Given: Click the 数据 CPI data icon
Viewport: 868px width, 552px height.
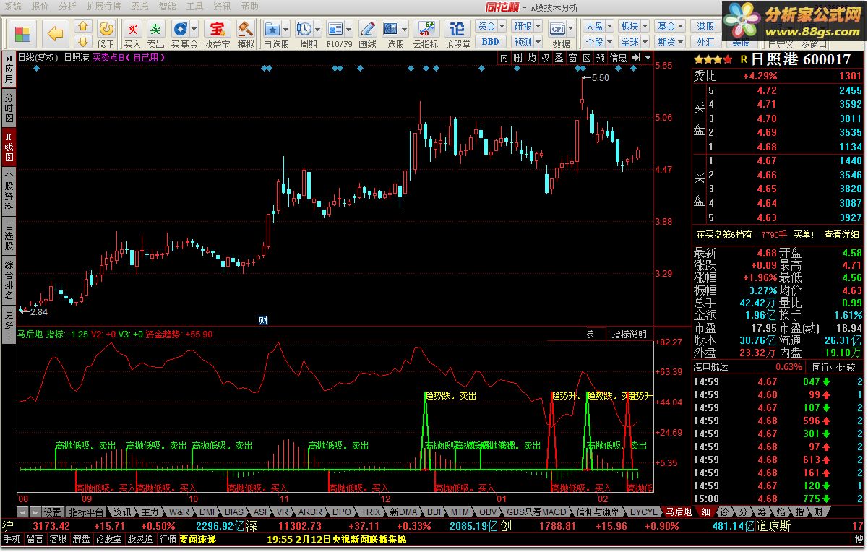Looking at the screenshot, I should tap(558, 27).
